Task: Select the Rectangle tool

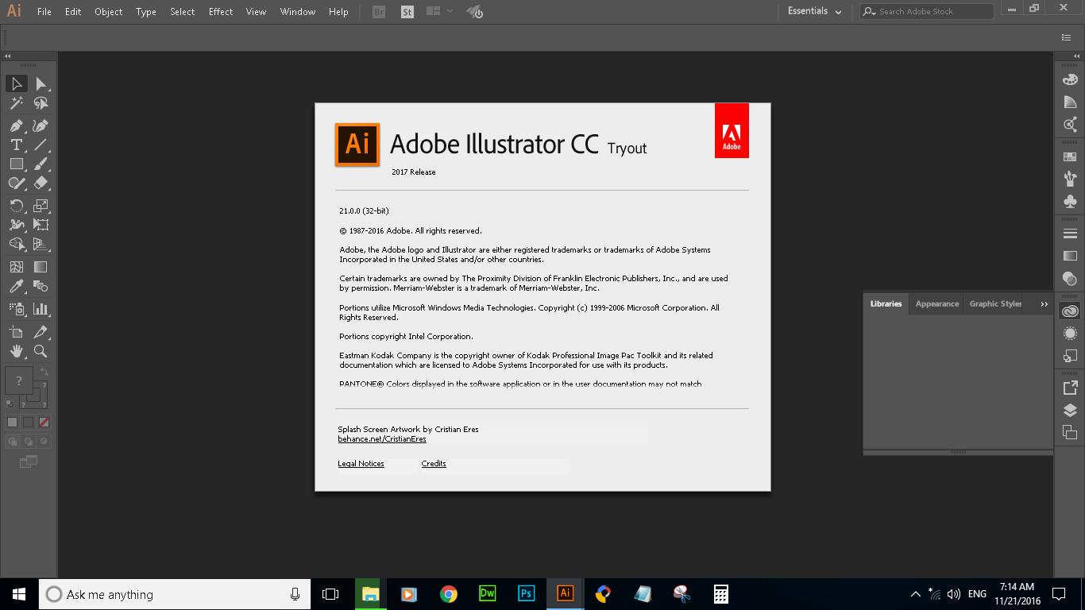Action: pos(17,164)
